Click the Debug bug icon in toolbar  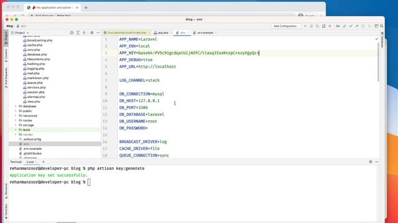[x=312, y=26]
